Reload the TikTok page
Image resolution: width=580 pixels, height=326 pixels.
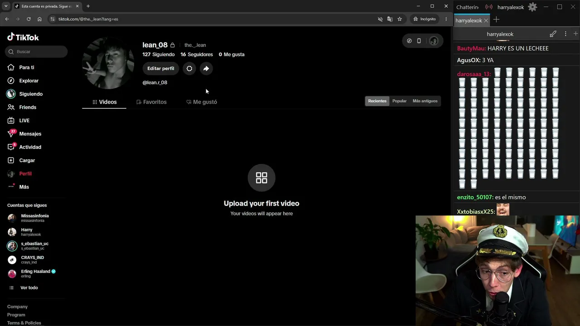point(29,19)
